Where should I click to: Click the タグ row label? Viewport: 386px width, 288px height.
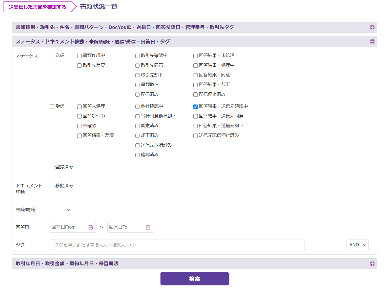tap(20, 244)
